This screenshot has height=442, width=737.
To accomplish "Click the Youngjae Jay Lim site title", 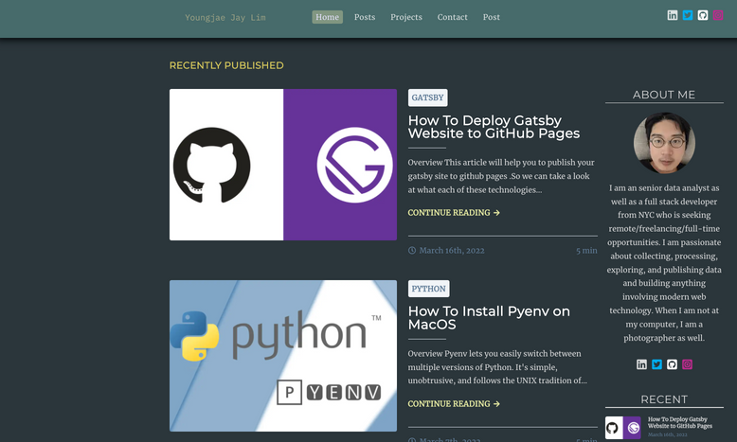I will pyautogui.click(x=225, y=17).
